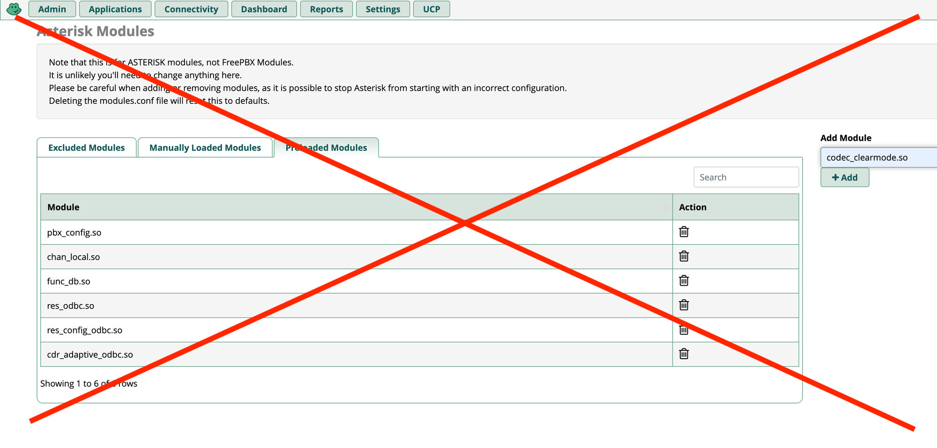The height and width of the screenshot is (448, 937).
Task: Open the UCP menu item
Action: 431,9
